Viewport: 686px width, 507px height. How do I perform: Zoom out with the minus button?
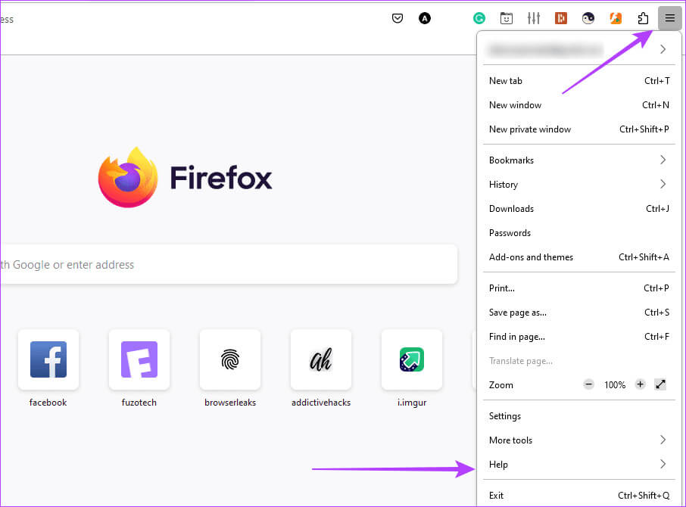[588, 384]
